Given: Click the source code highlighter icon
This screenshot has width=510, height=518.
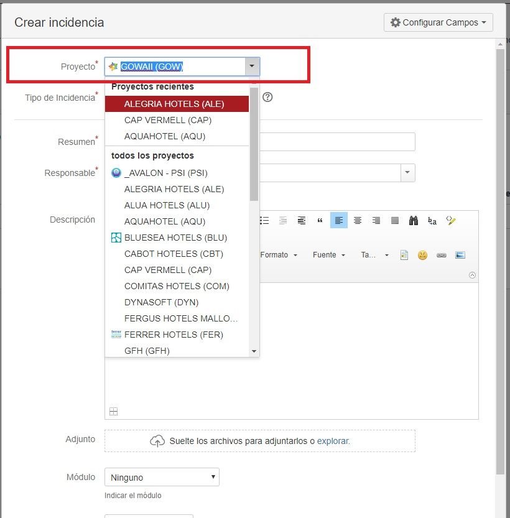Looking at the screenshot, I should pyautogui.click(x=450, y=220).
